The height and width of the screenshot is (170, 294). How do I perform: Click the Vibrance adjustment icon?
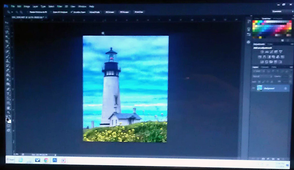(x=280, y=52)
